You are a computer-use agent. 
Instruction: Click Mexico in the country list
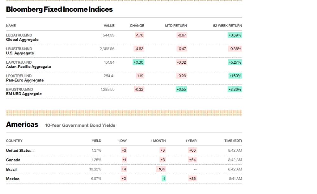point(13,179)
